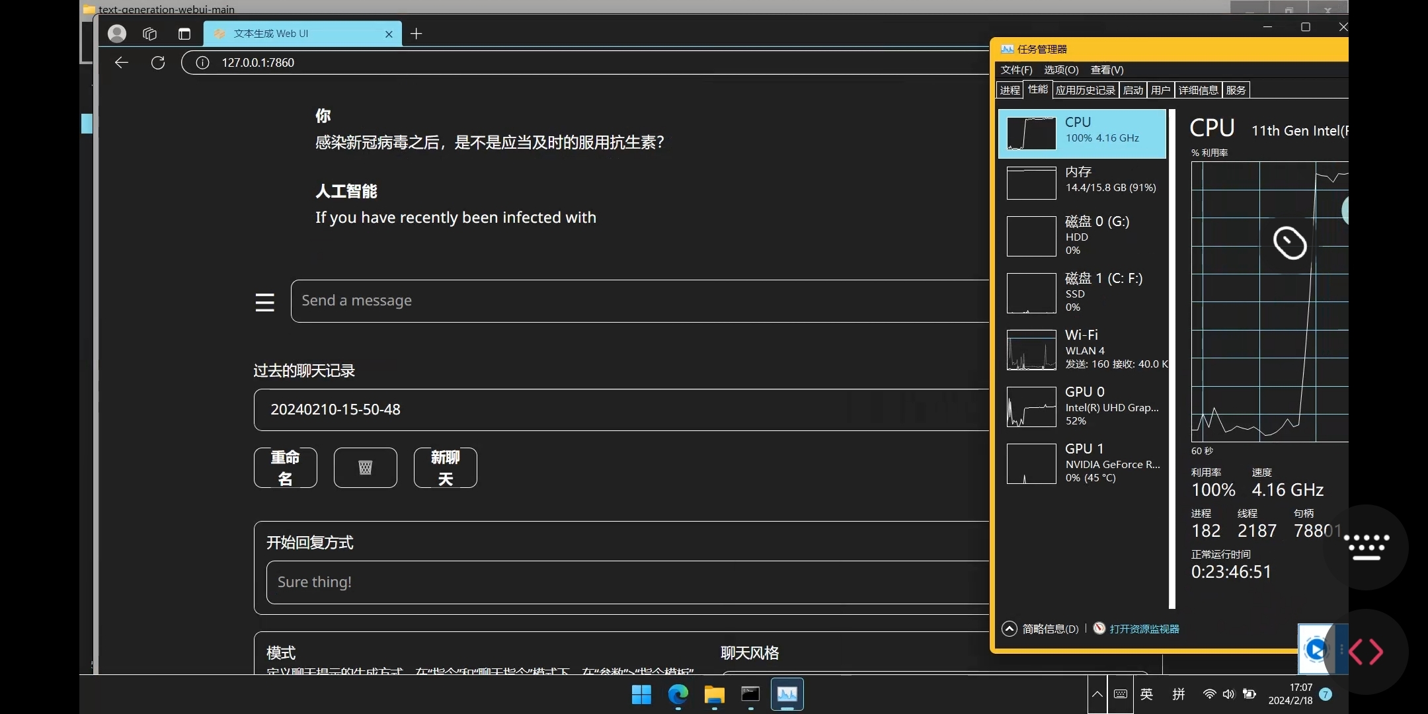Click the hamburger menu beside message box
This screenshot has width=1428, height=714.
click(x=264, y=301)
